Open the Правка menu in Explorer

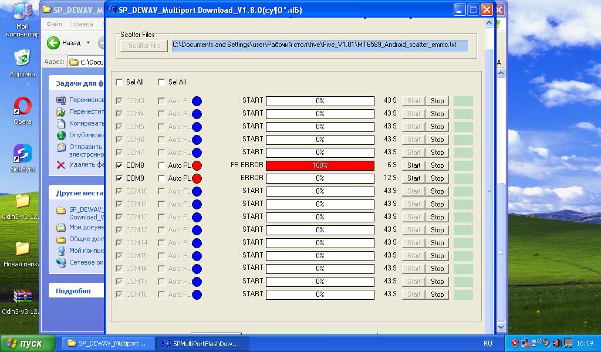coord(82,25)
